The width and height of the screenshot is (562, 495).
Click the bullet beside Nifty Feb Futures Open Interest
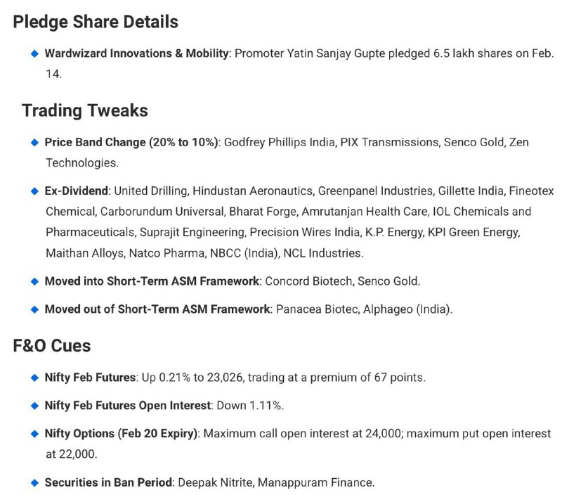[x=34, y=406]
